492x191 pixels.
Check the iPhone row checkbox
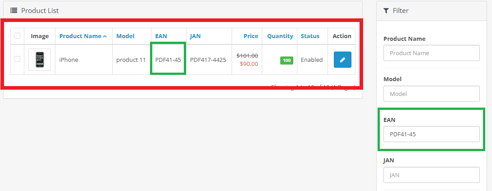pos(18,59)
